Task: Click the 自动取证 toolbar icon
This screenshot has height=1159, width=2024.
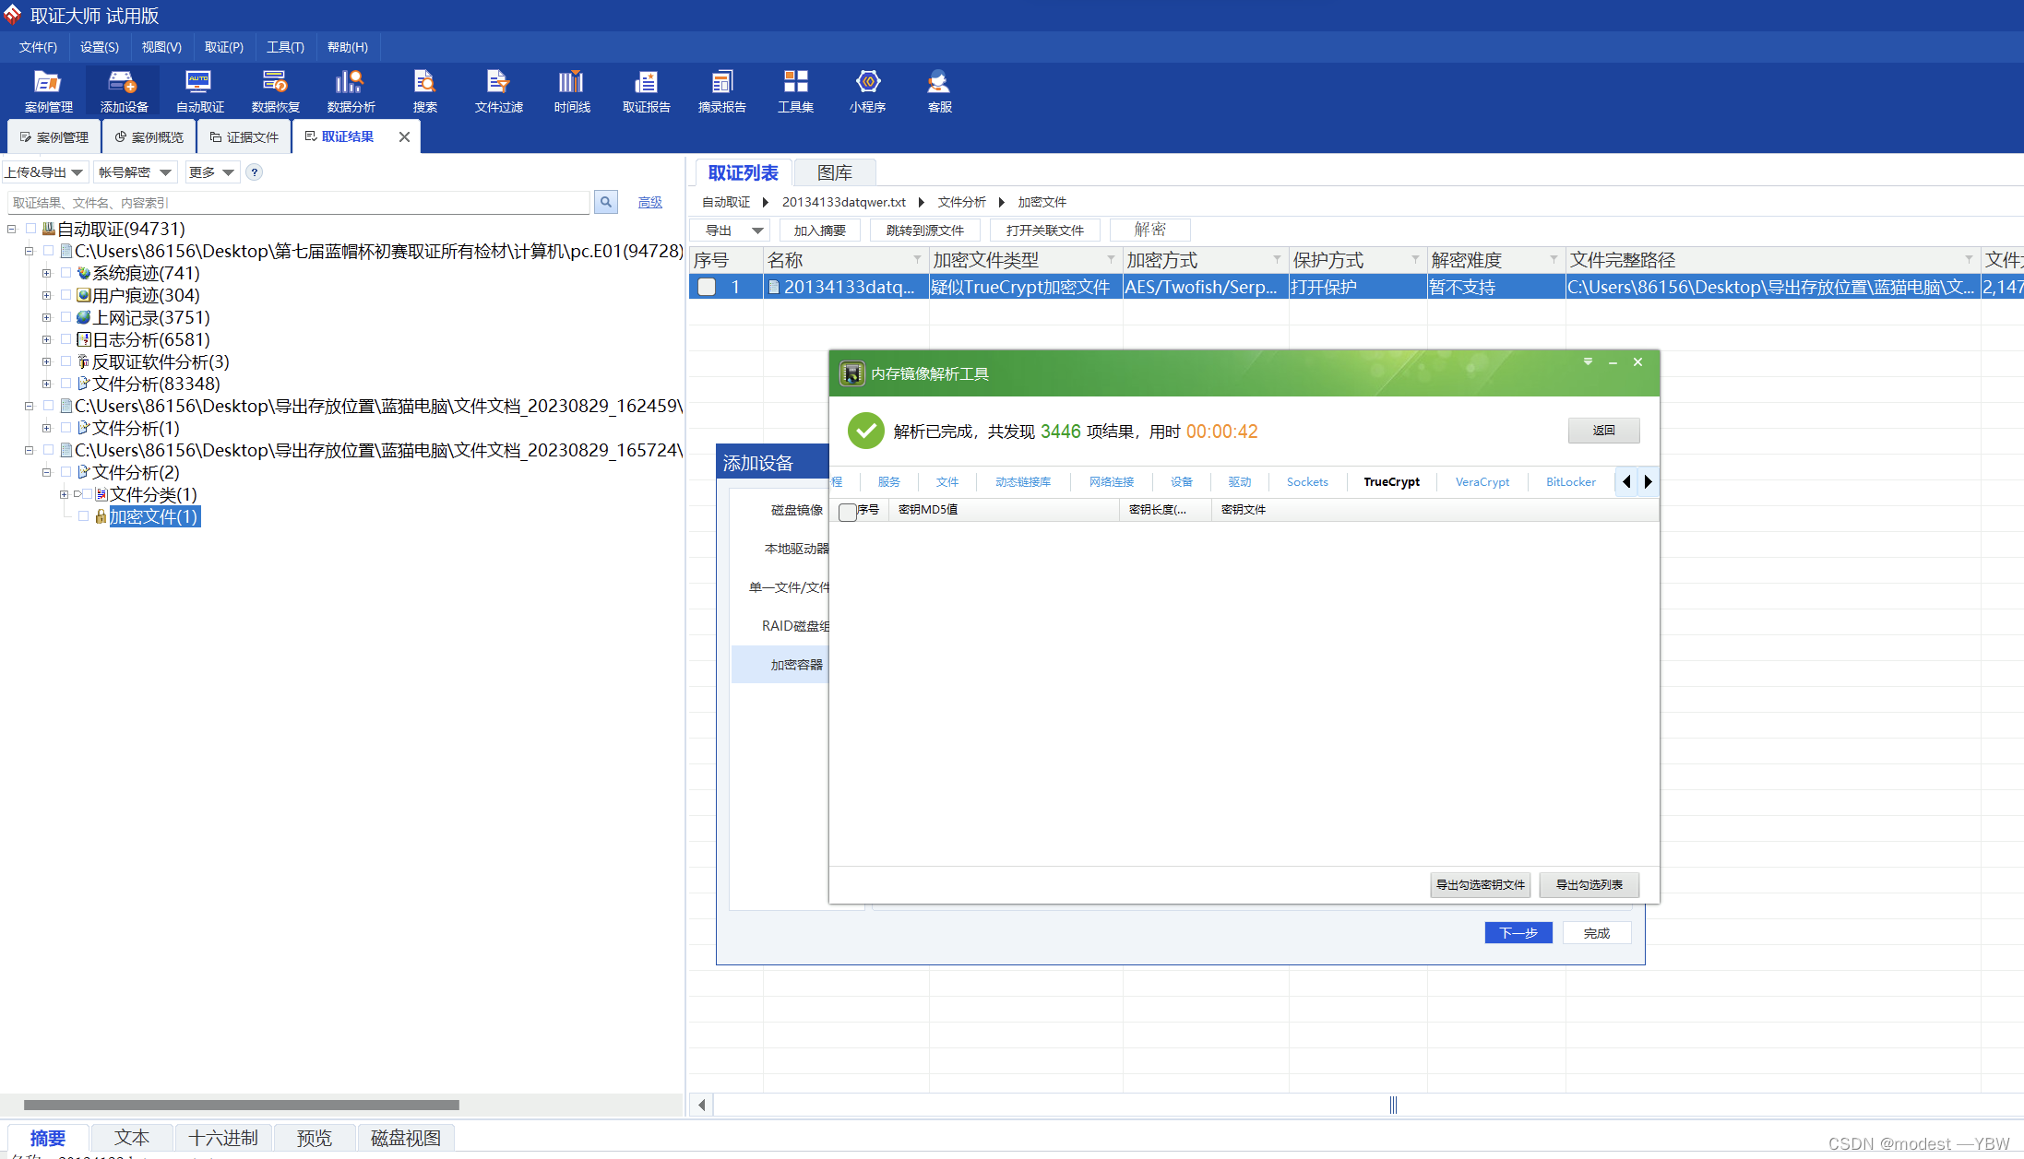Action: click(x=199, y=91)
